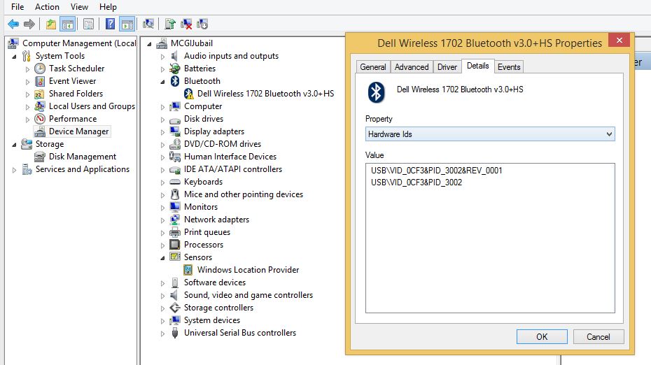651x365 pixels.
Task: Click the Sensors category icon
Action: [175, 257]
